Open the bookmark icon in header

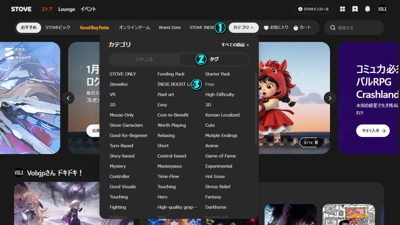pyautogui.click(x=355, y=9)
